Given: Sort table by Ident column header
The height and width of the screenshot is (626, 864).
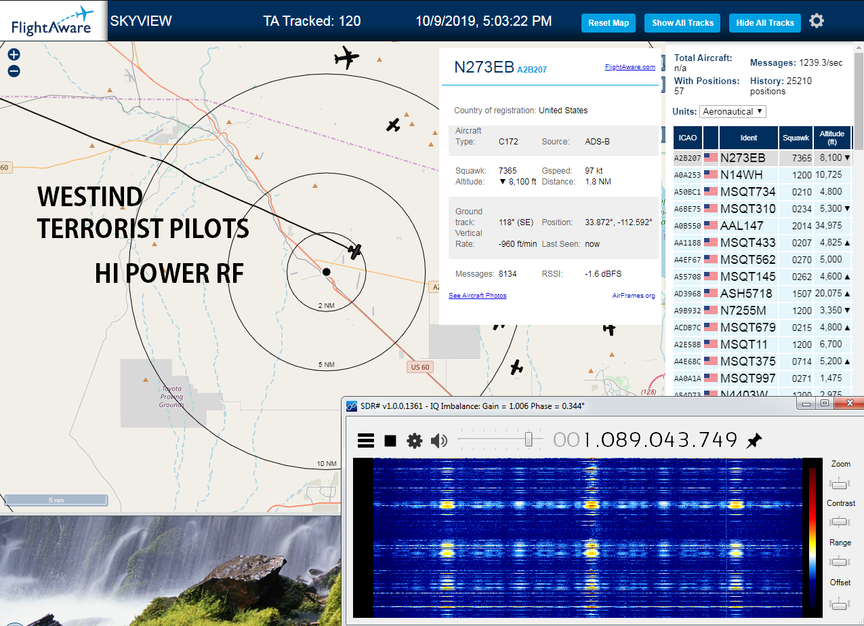Looking at the screenshot, I should click(x=749, y=138).
